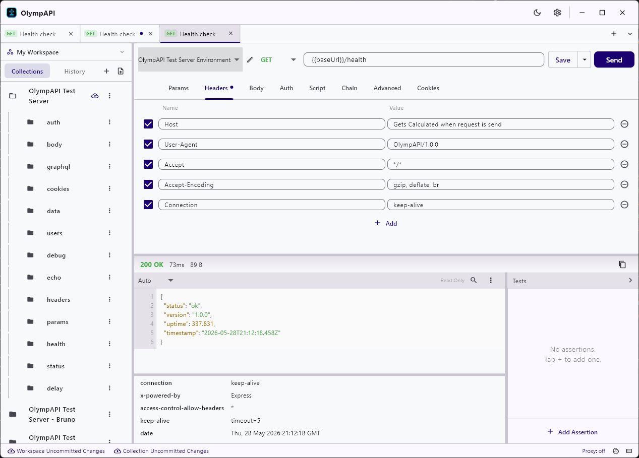This screenshot has width=639, height=458.
Task: Add a new tab with plus icon
Action: (614, 34)
